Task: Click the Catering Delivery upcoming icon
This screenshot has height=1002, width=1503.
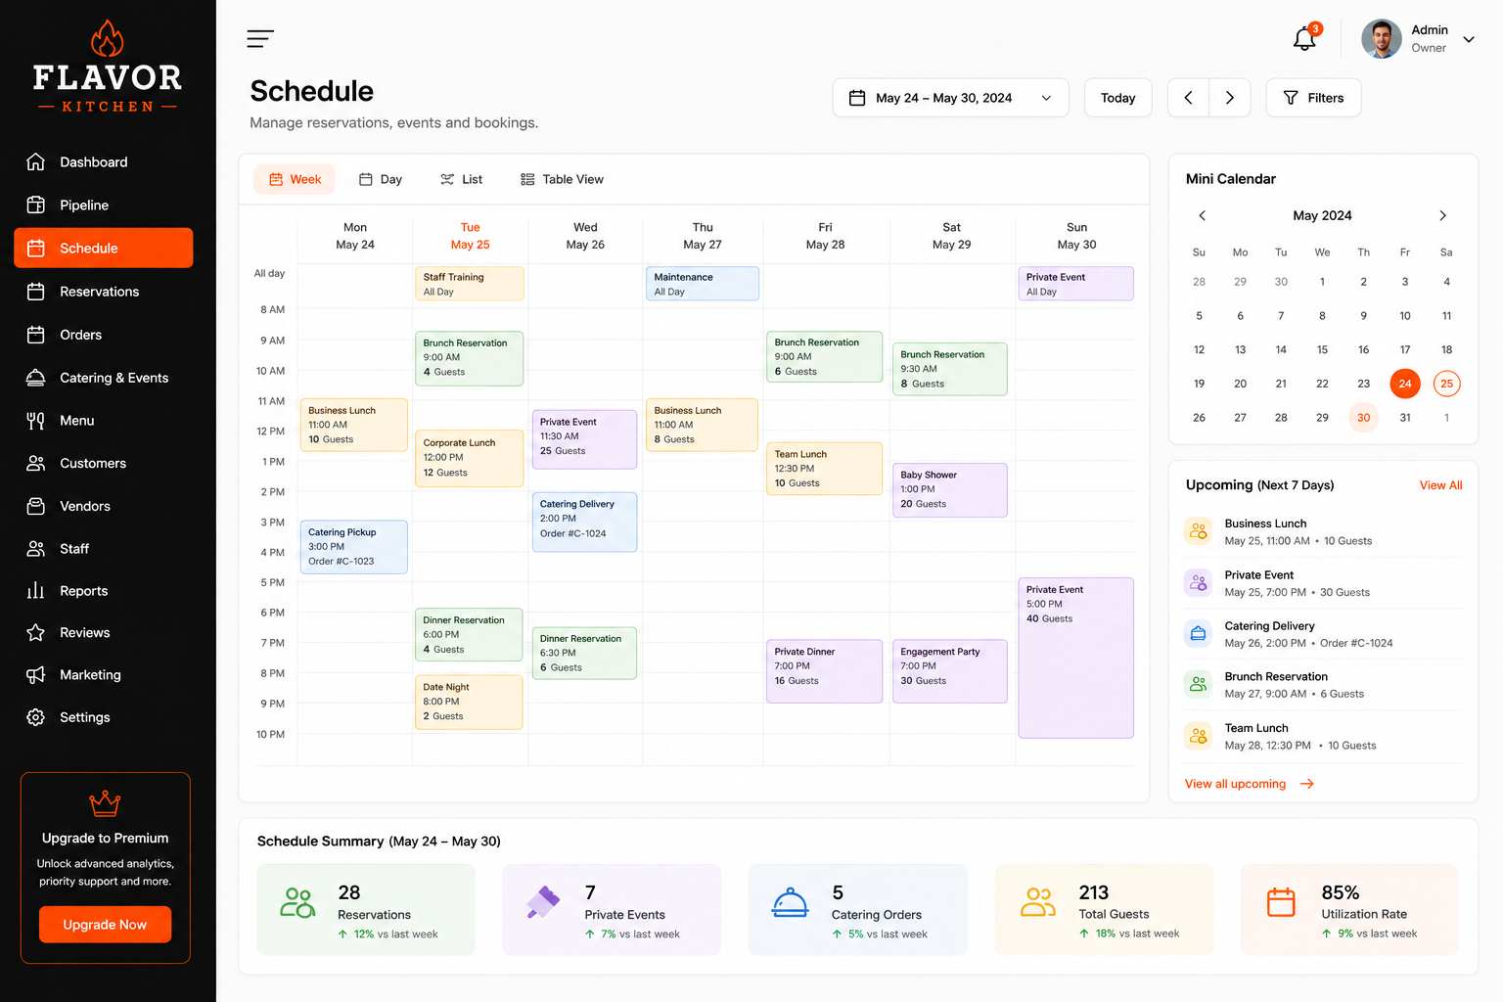Action: tap(1198, 633)
